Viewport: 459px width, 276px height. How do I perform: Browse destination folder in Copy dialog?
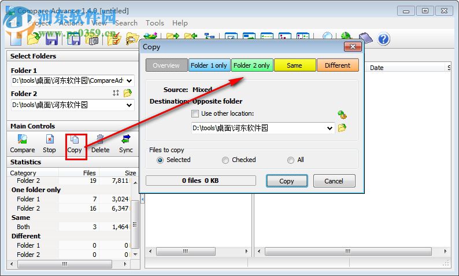pyautogui.click(x=342, y=128)
